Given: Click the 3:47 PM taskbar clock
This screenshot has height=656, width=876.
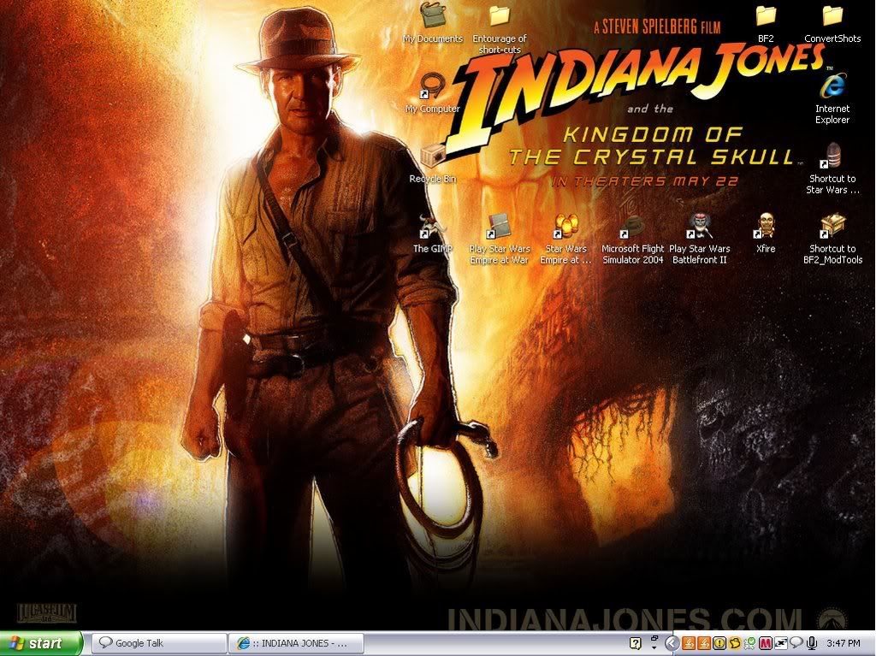Looking at the screenshot, I should point(843,643).
